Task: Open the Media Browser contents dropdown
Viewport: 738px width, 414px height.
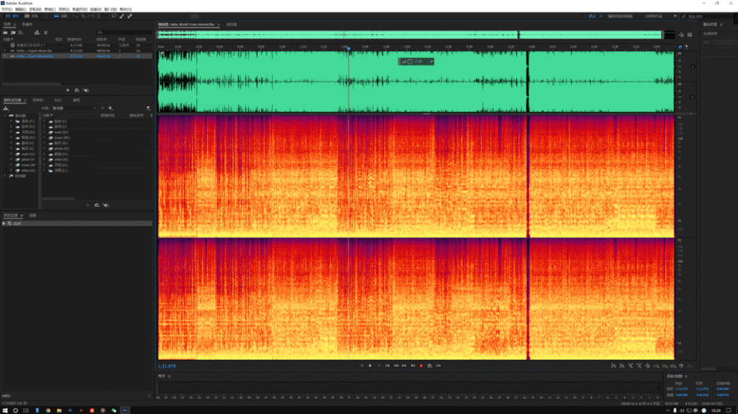Action: click(74, 108)
